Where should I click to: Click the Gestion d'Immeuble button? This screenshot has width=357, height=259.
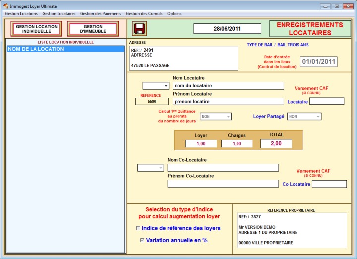click(93, 29)
